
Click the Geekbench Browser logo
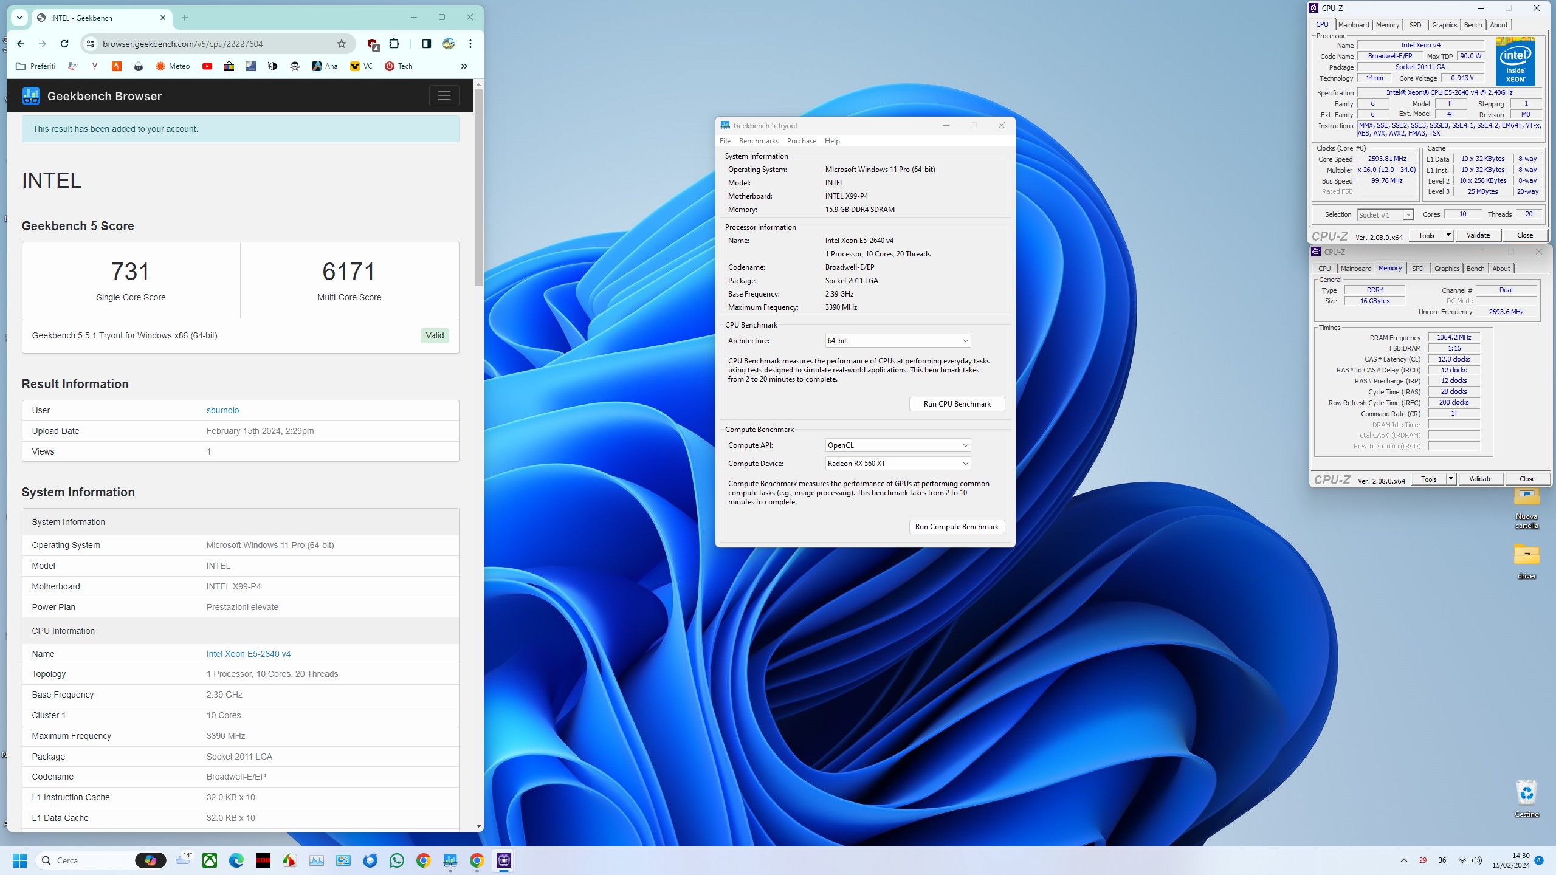tap(92, 96)
